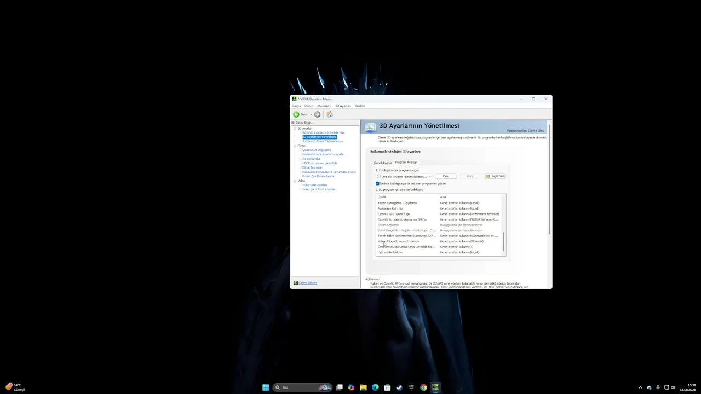Click the Maksimum Kare Hızı value (Kapalı)
Image resolution: width=701 pixels, height=394 pixels.
click(459, 208)
